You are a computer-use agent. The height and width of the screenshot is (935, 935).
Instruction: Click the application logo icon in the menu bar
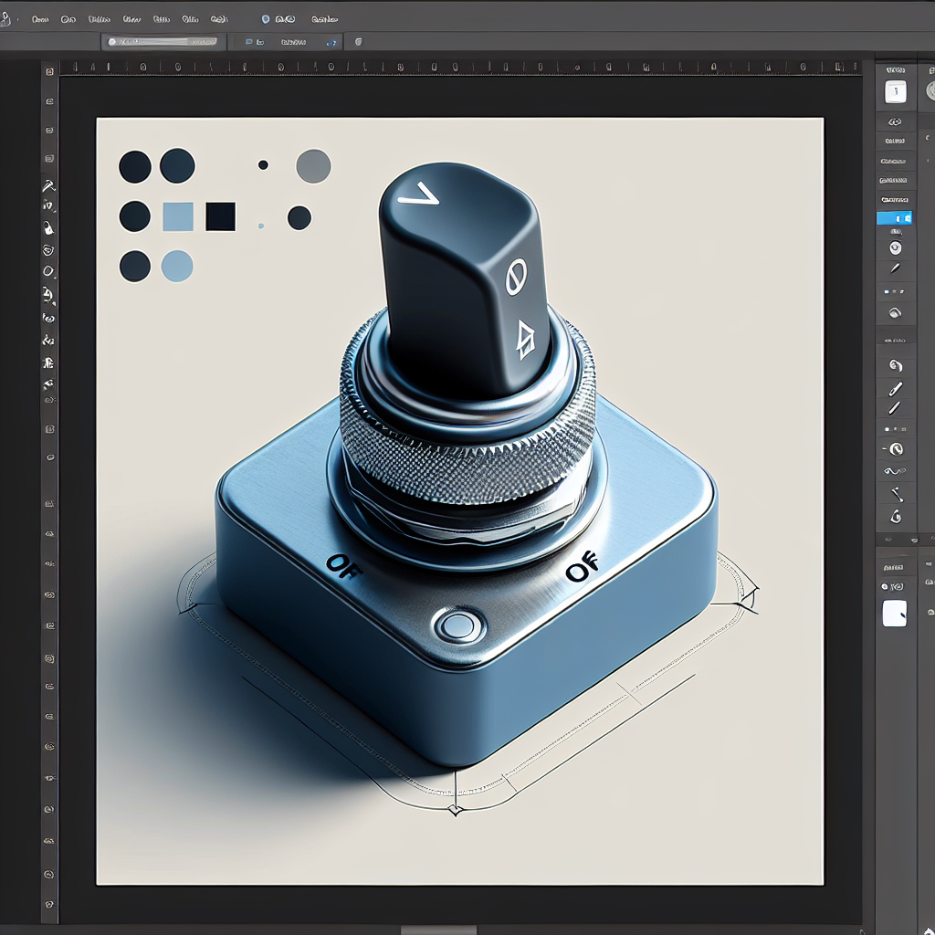(x=5, y=18)
